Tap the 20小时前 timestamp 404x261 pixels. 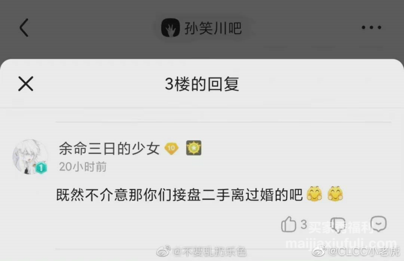83,167
